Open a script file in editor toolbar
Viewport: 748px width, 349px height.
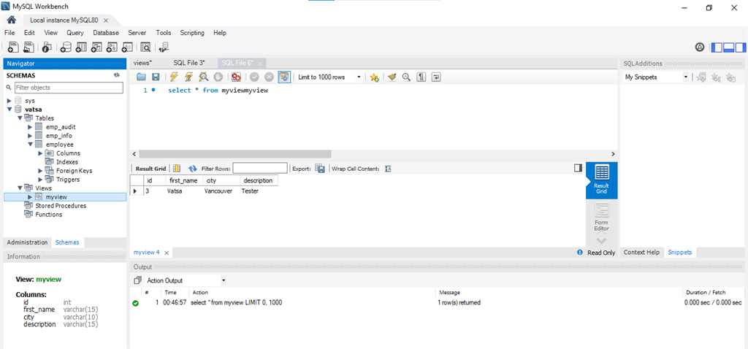point(141,77)
